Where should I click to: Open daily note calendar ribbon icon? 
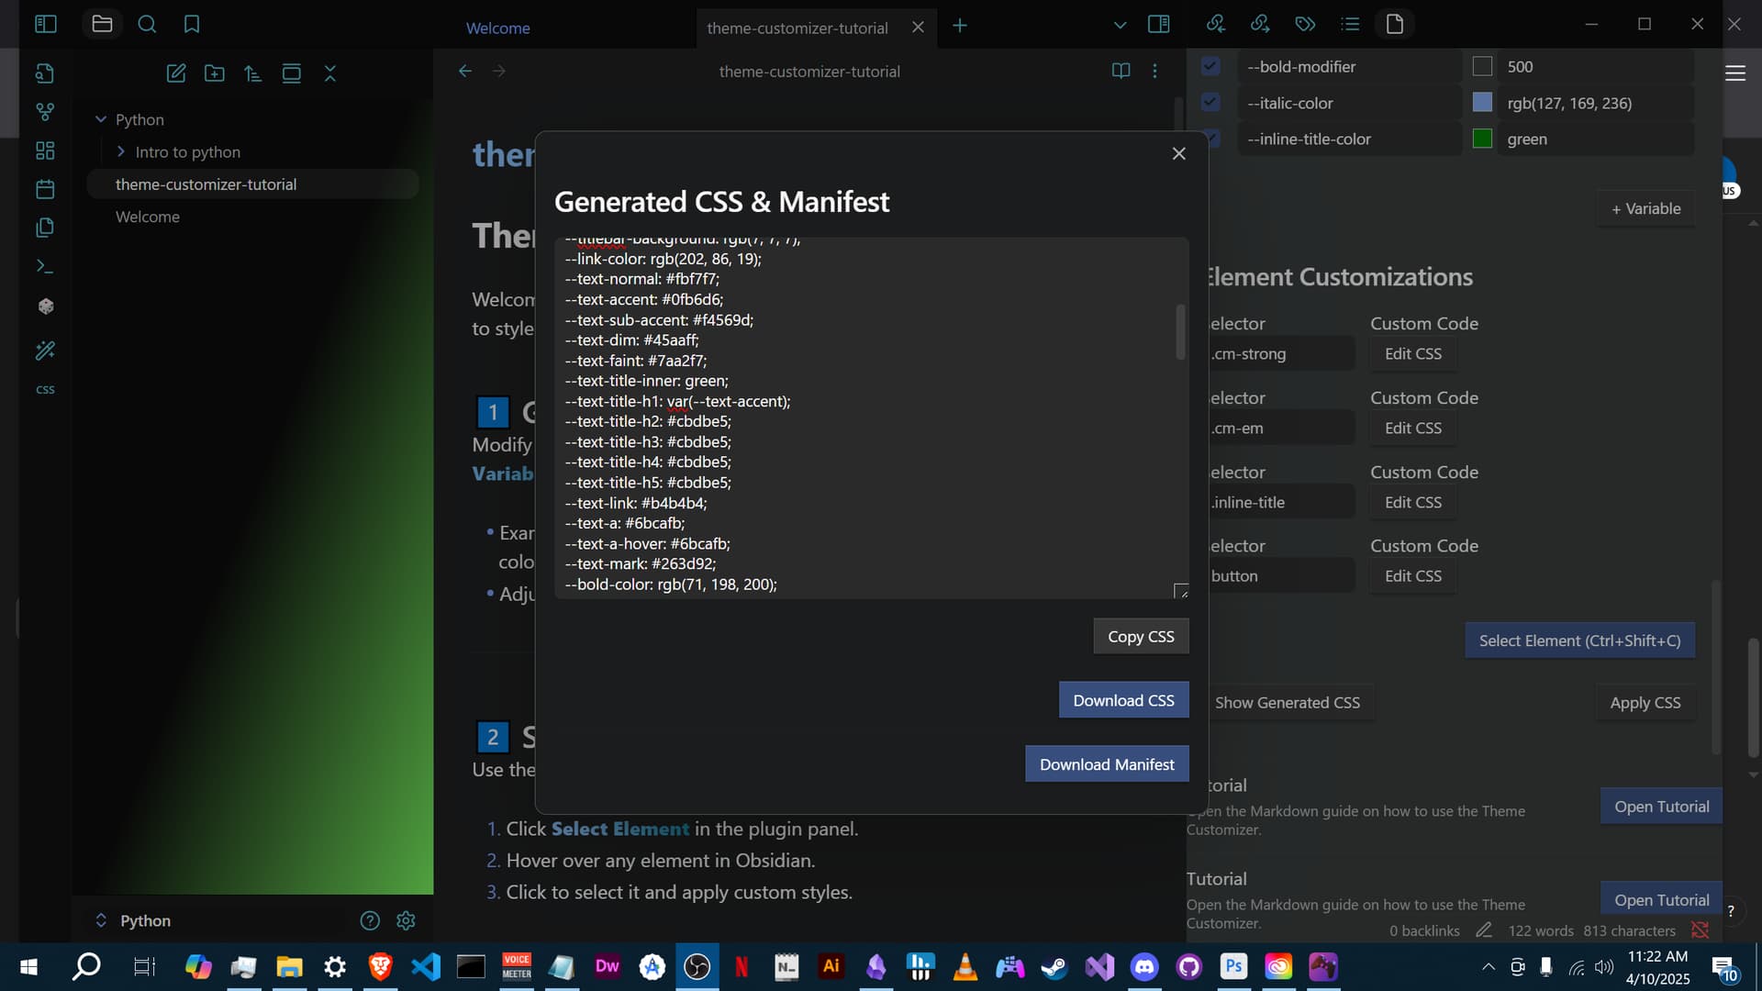point(45,189)
